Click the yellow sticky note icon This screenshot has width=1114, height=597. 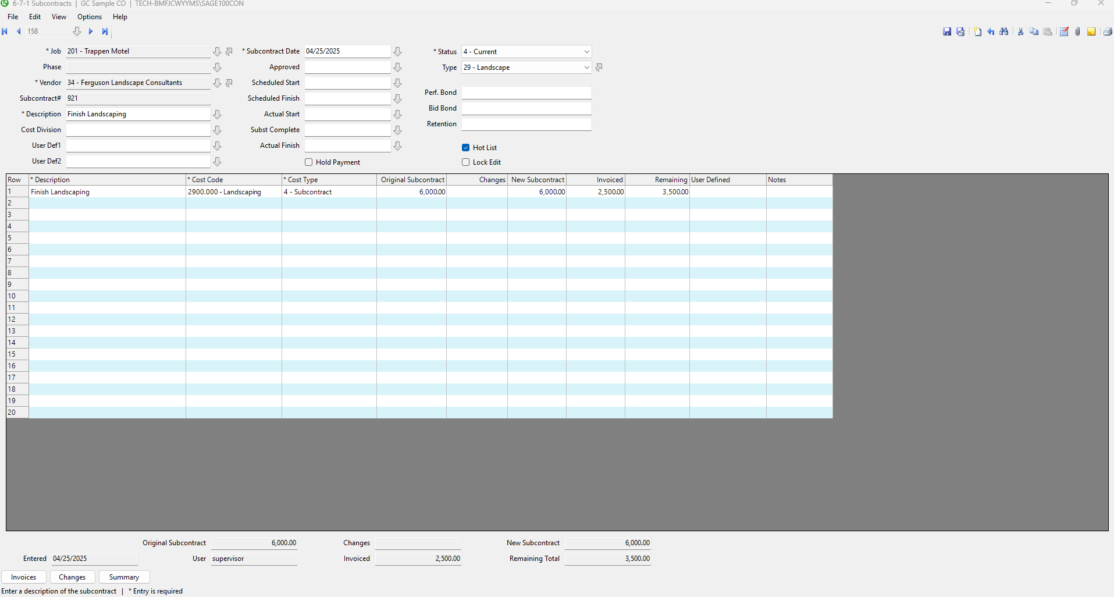click(1091, 32)
